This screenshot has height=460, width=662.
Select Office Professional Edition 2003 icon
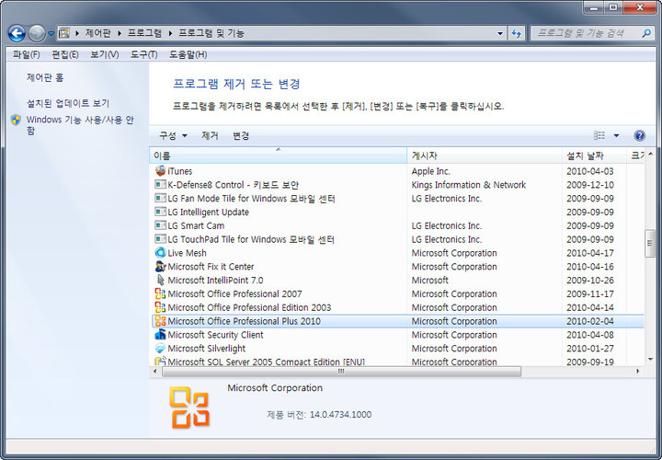point(160,307)
